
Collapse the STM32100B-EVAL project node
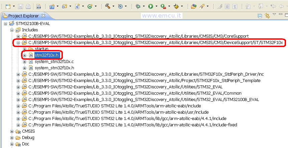pyautogui.click(x=5, y=24)
